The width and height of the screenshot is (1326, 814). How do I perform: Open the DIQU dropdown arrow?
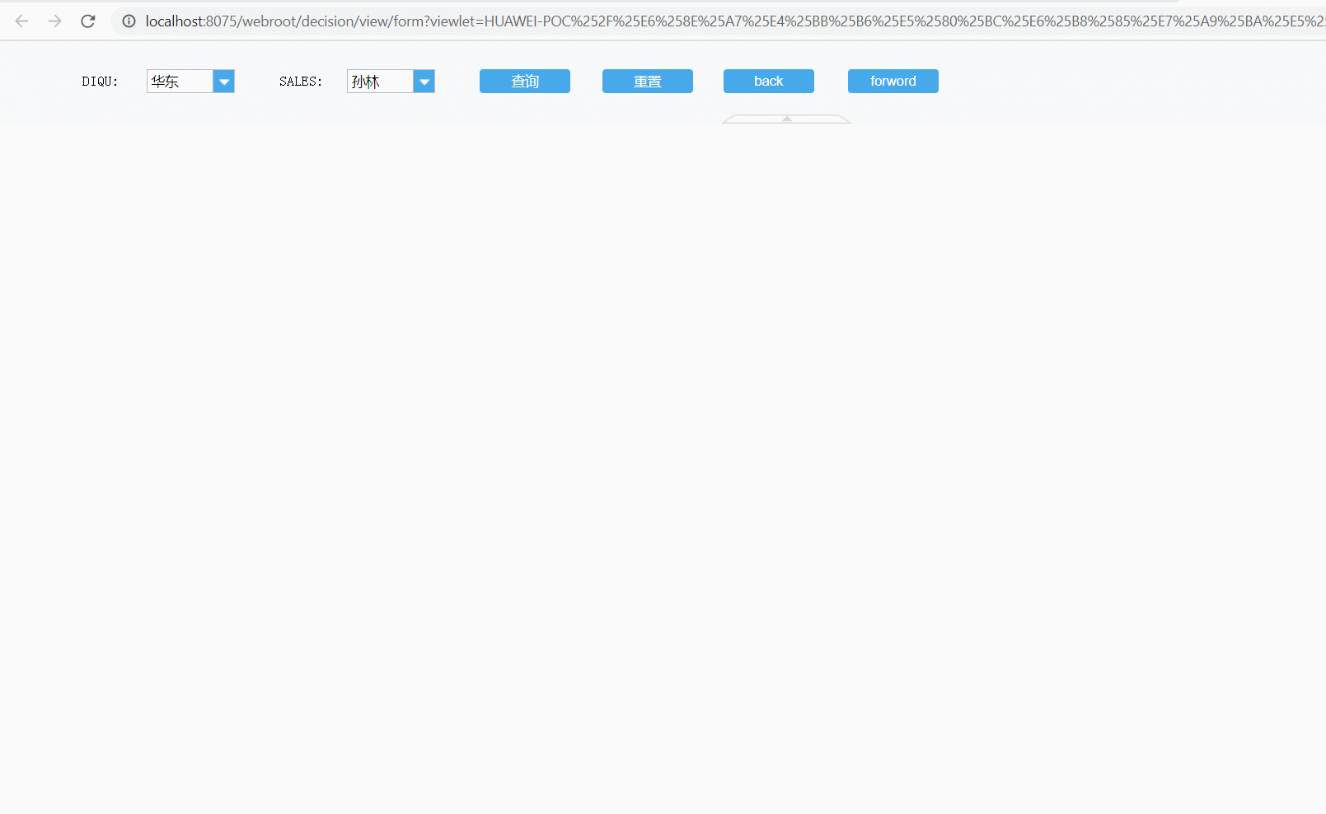[x=224, y=82]
